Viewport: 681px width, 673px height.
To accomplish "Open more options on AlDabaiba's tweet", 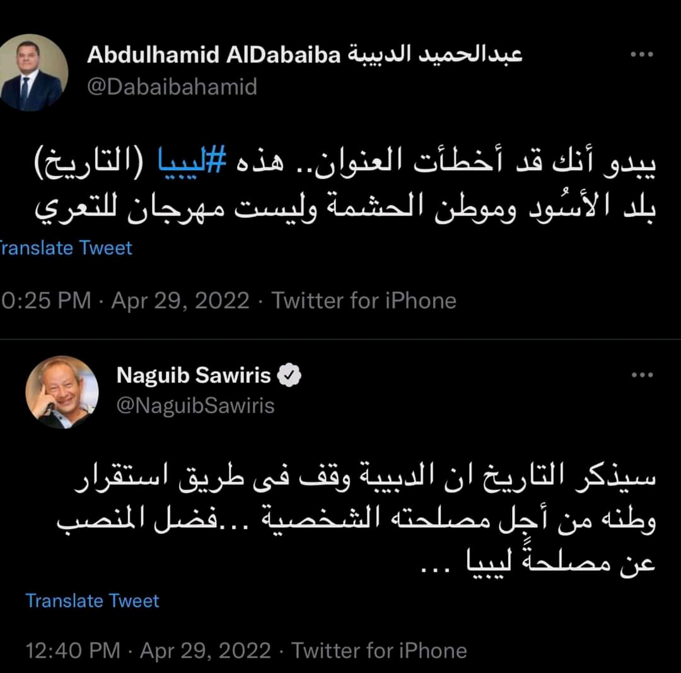I will pos(642,54).
